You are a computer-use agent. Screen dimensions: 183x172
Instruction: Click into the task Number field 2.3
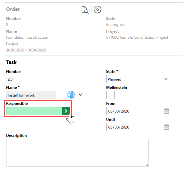38,79
